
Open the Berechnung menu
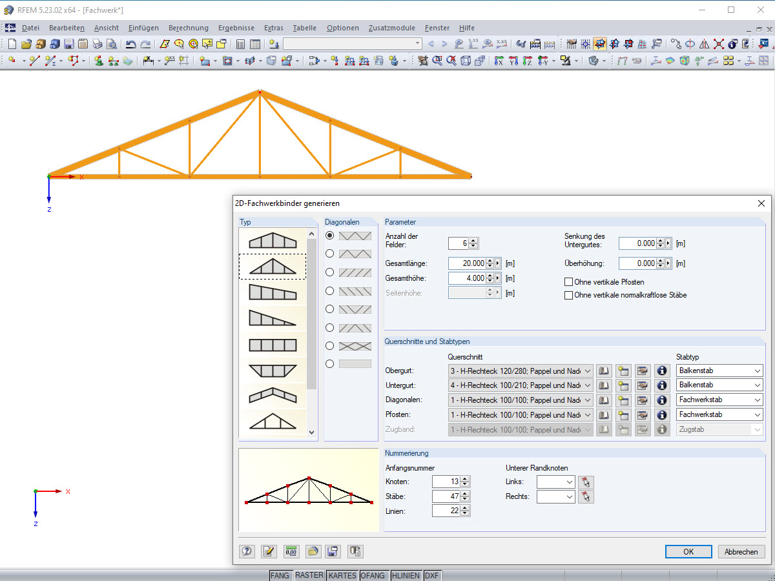coord(188,28)
